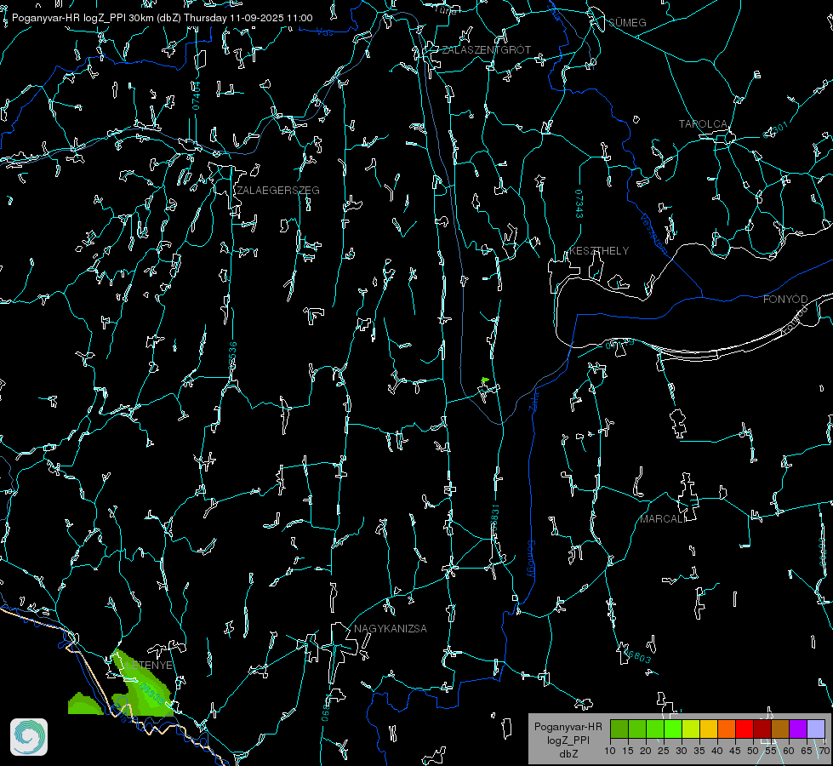This screenshot has width=833, height=766.
Task: Click the legend logZ_PPI label
Action: point(568,740)
